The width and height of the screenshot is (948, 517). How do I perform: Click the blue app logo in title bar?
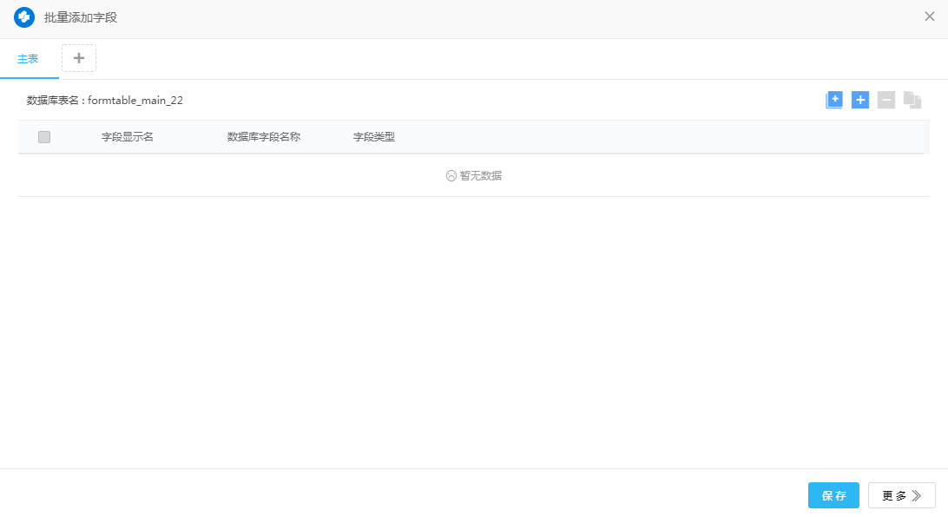pyautogui.click(x=24, y=17)
